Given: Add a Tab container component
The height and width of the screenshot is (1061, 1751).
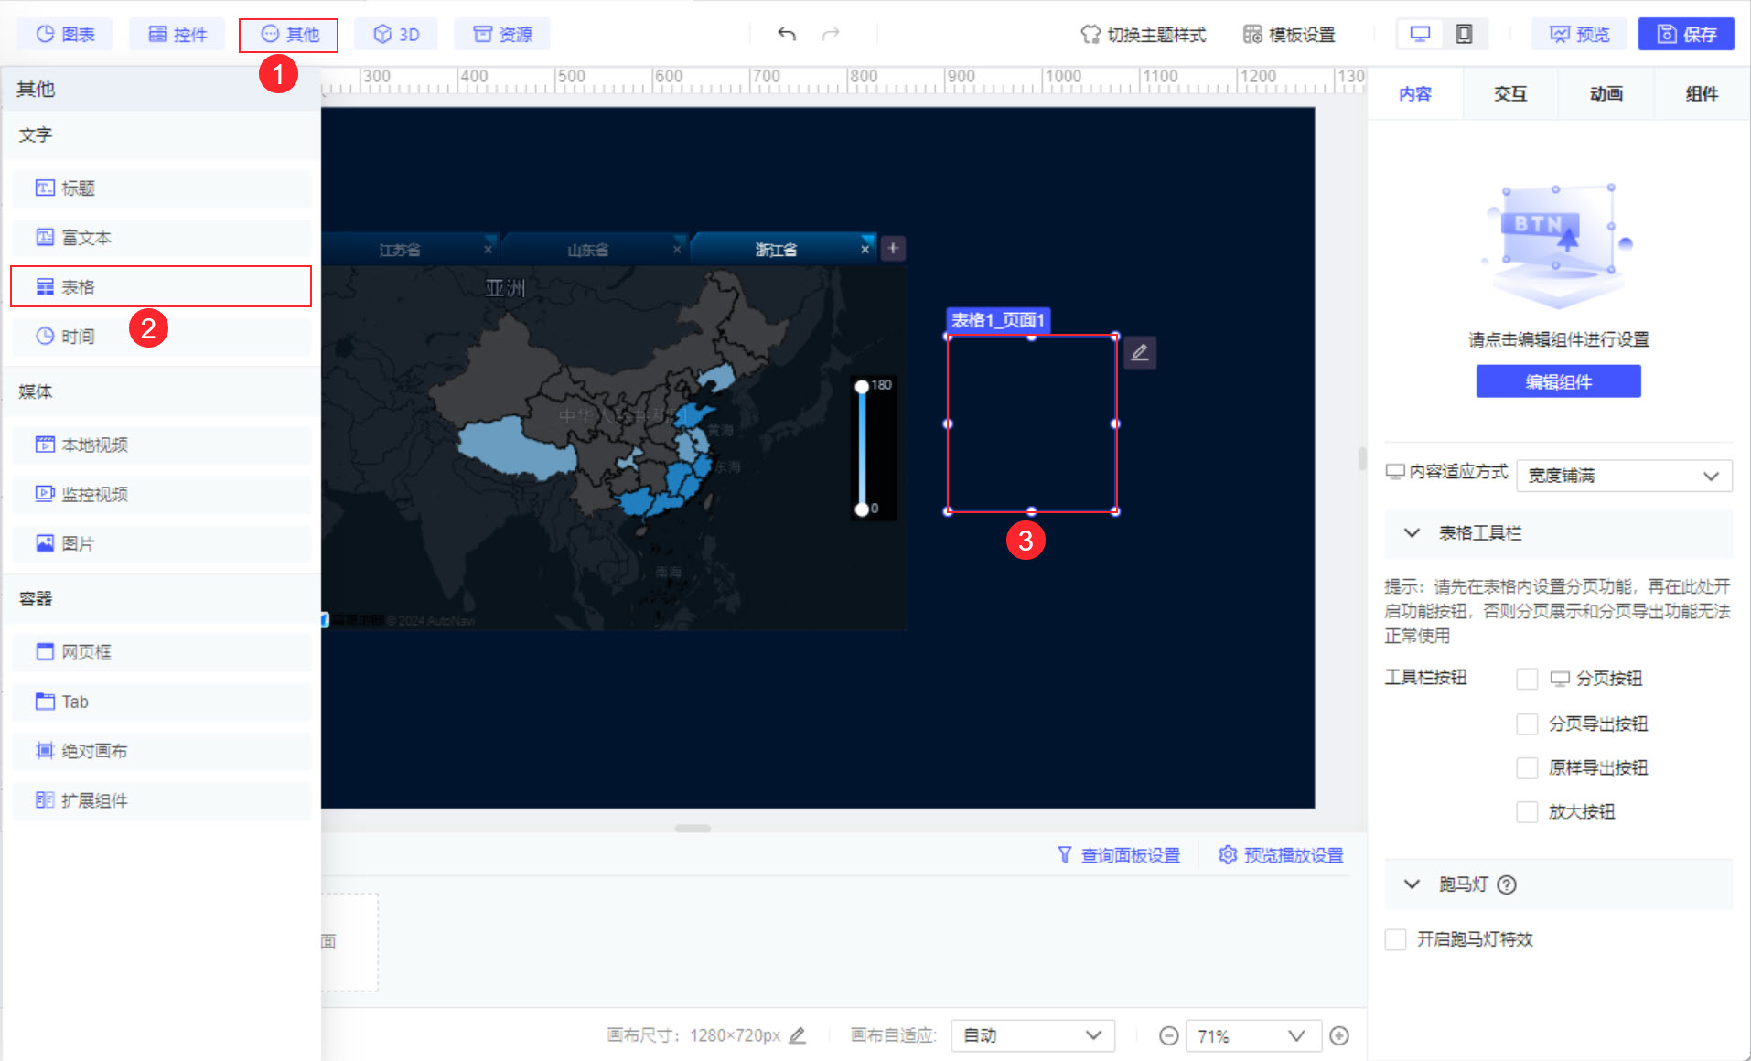Looking at the screenshot, I should click(161, 702).
